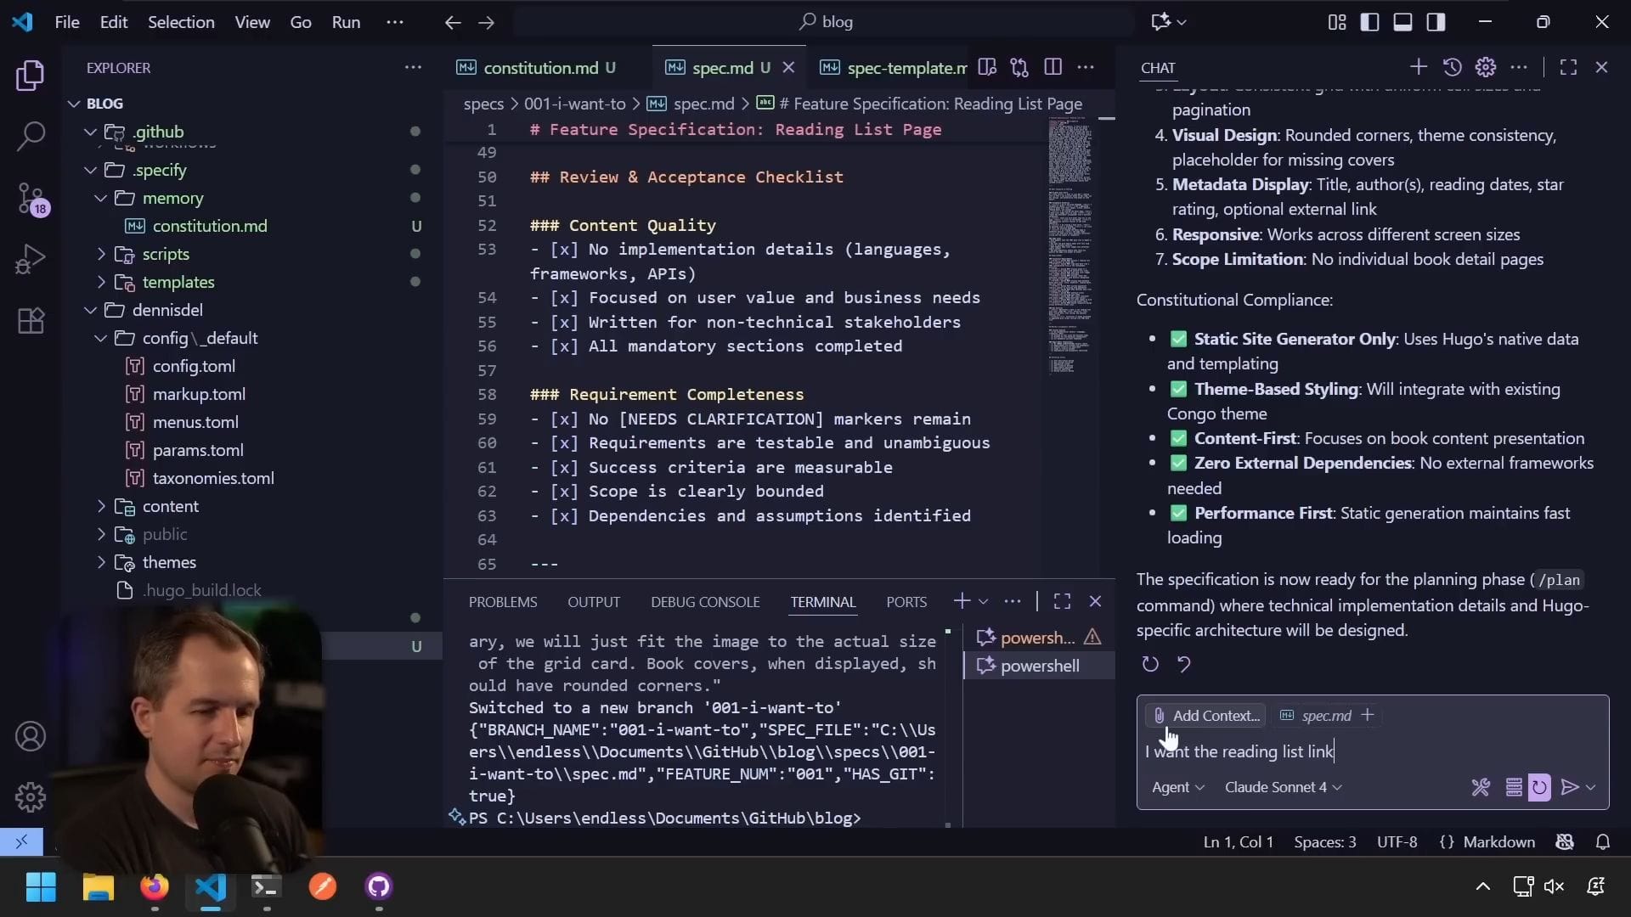Open the Run and Debug view
Viewport: 1631px width, 917px height.
coord(31,259)
